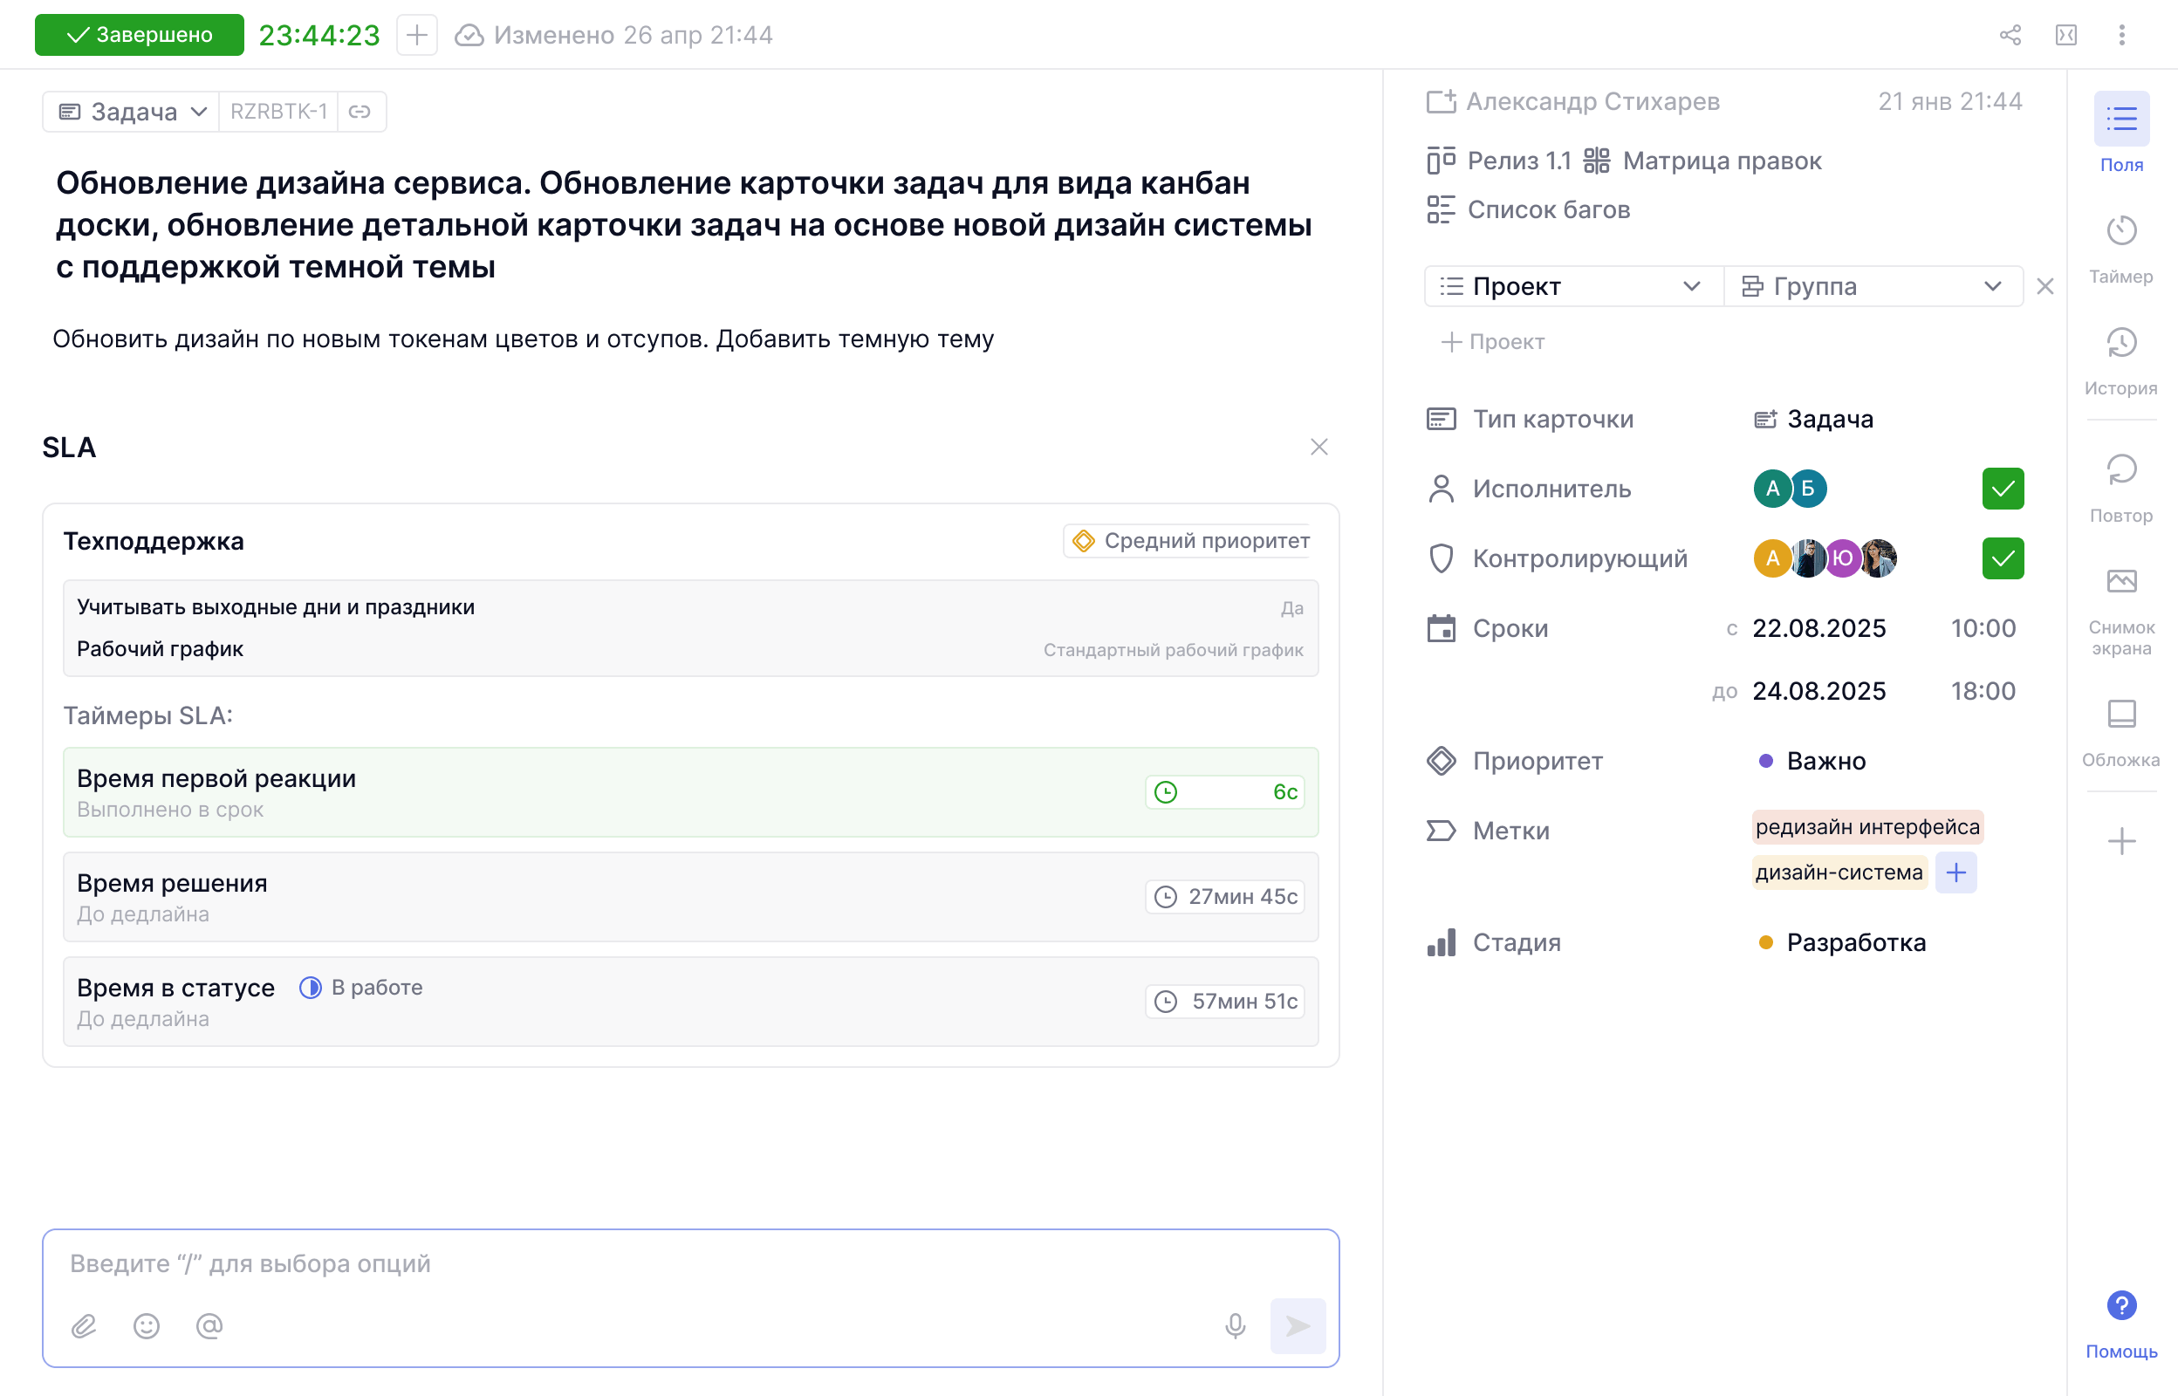Toggle the green checkbox for Контролирующий

(x=2003, y=558)
